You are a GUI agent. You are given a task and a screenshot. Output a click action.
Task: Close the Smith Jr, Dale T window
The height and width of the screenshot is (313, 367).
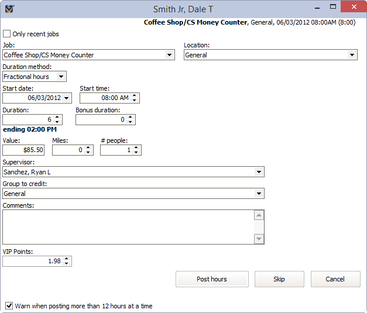[x=354, y=6]
